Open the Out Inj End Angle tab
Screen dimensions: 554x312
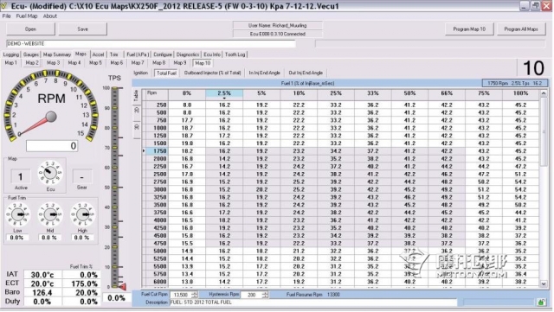306,73
